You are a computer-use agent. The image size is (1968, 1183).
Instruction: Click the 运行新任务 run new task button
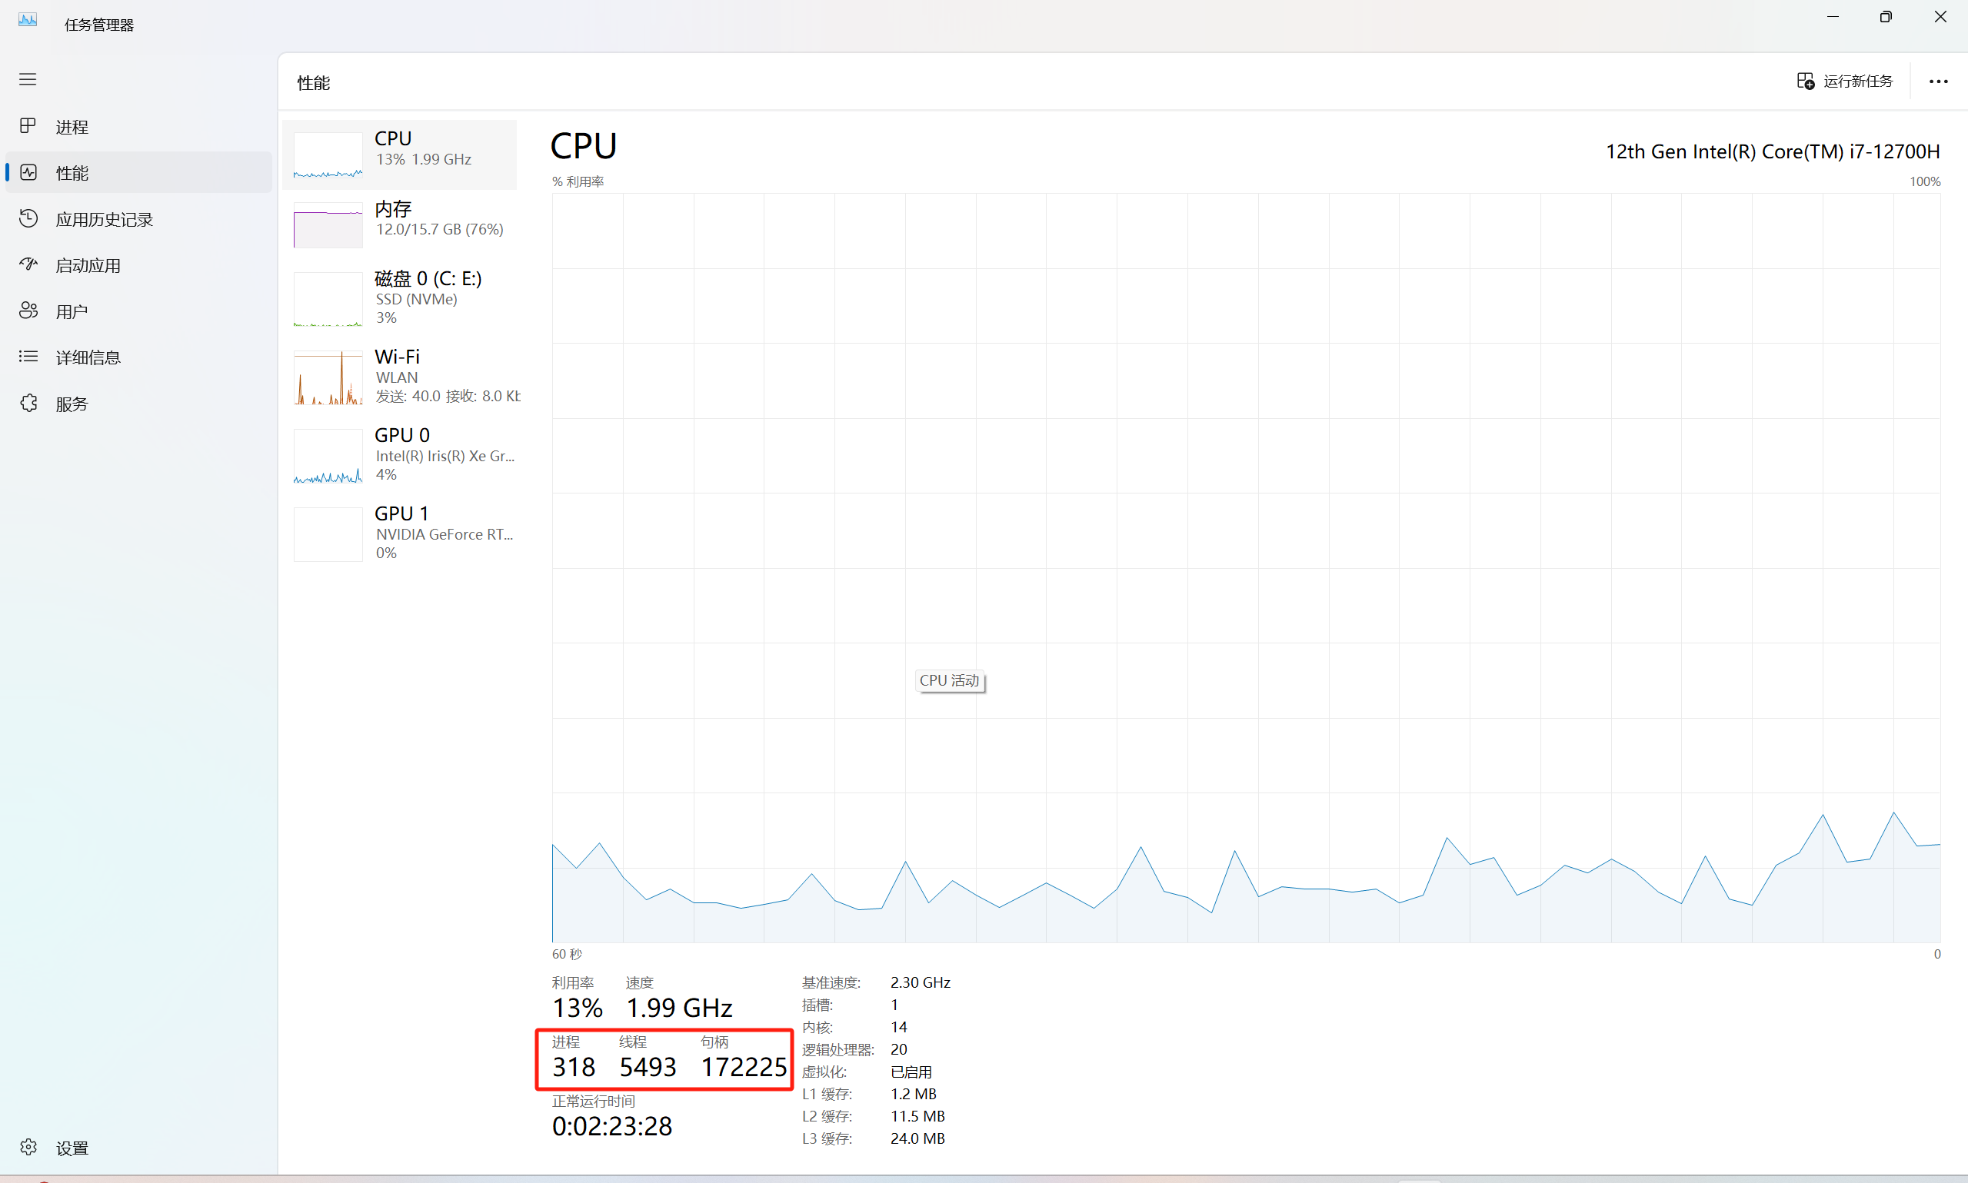(1844, 81)
